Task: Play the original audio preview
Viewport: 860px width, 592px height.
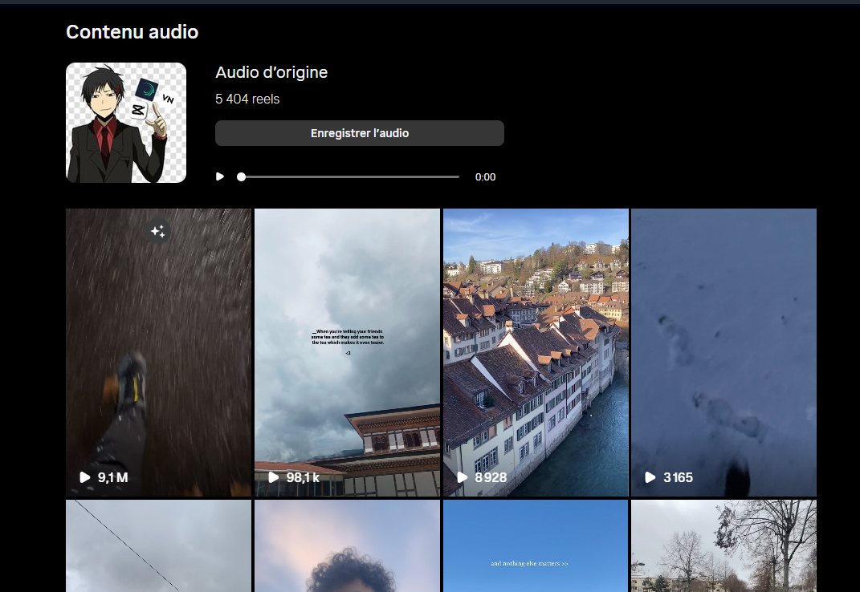Action: click(x=220, y=176)
